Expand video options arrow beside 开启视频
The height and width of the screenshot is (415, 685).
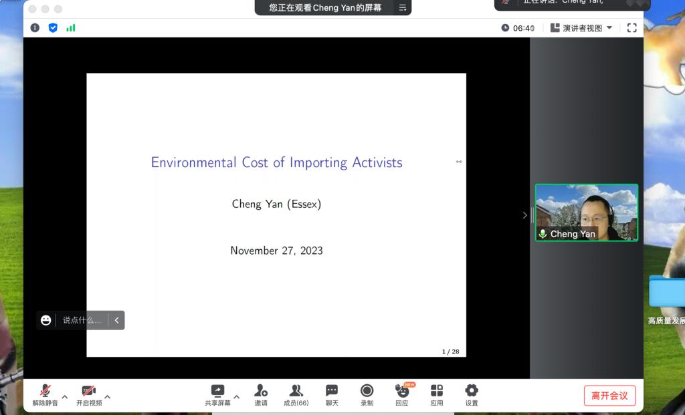pos(108,397)
